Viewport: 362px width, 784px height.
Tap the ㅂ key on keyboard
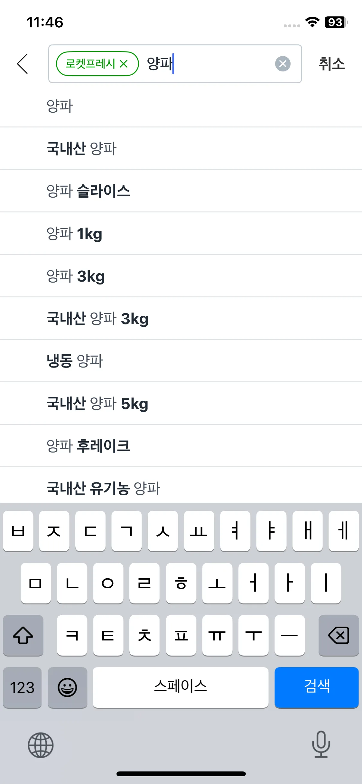coord(18,531)
